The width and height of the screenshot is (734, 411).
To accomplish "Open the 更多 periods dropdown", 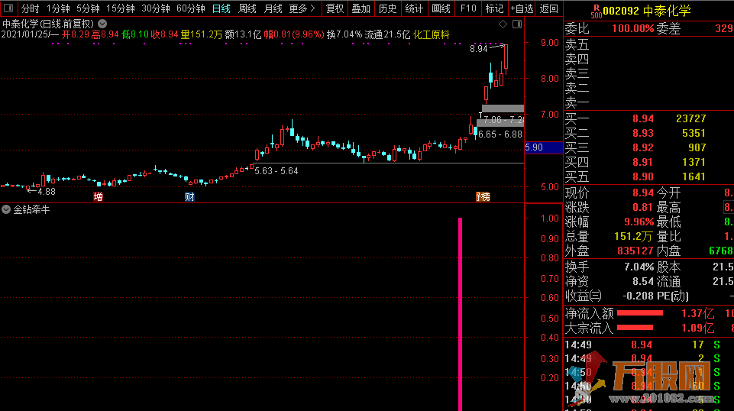I will coord(302,8).
